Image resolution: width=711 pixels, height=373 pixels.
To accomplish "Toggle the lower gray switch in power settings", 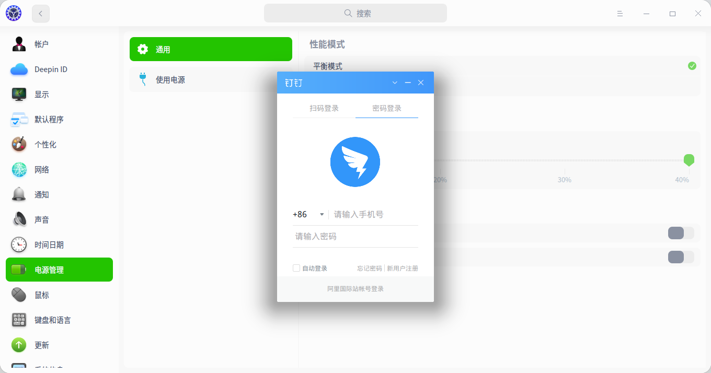I will (x=681, y=257).
